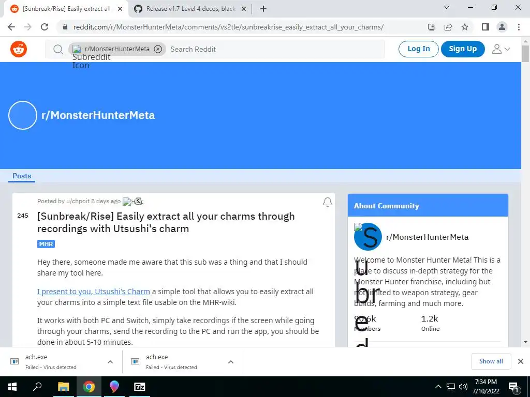Open Windows taskbar search
This screenshot has width=530, height=397.
click(37, 387)
